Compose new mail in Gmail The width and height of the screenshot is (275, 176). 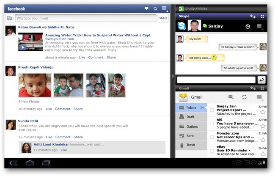(x=231, y=97)
